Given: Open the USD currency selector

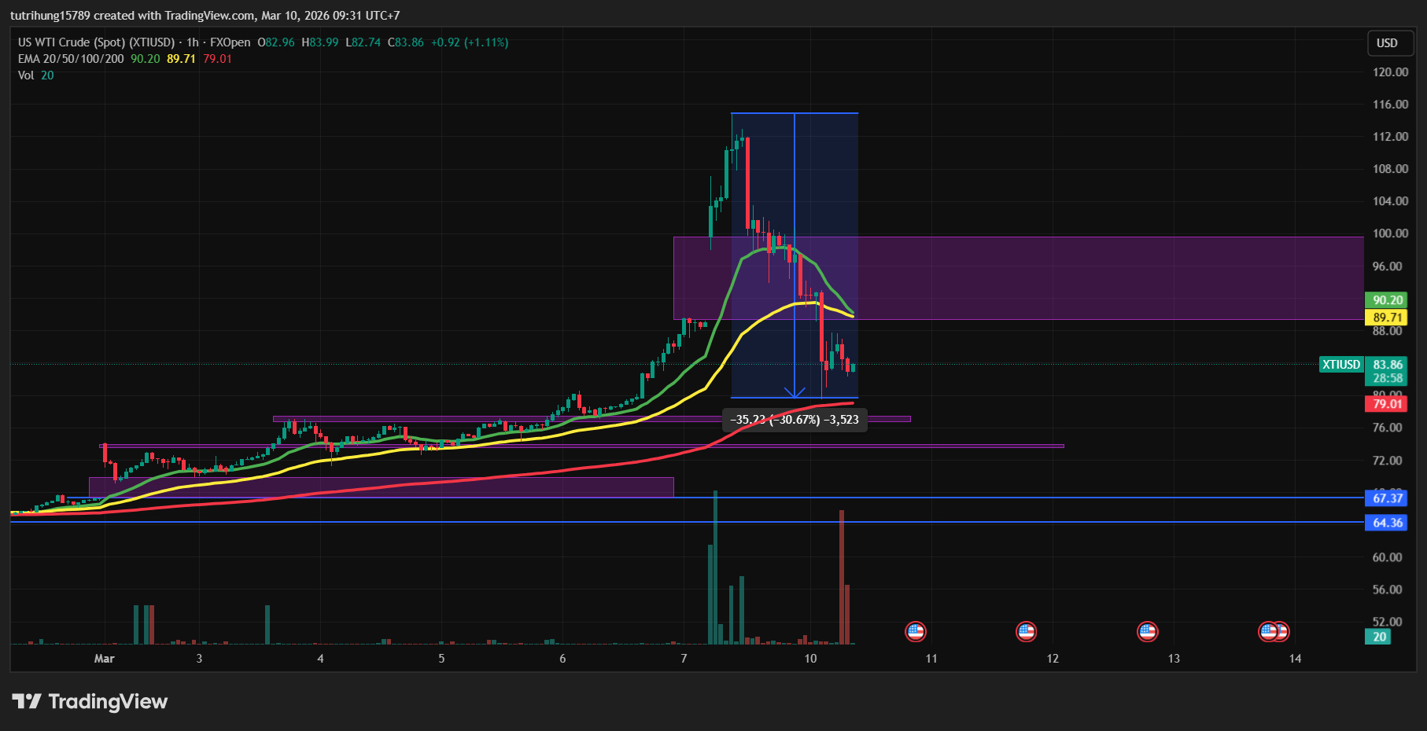Looking at the screenshot, I should click(x=1386, y=43).
